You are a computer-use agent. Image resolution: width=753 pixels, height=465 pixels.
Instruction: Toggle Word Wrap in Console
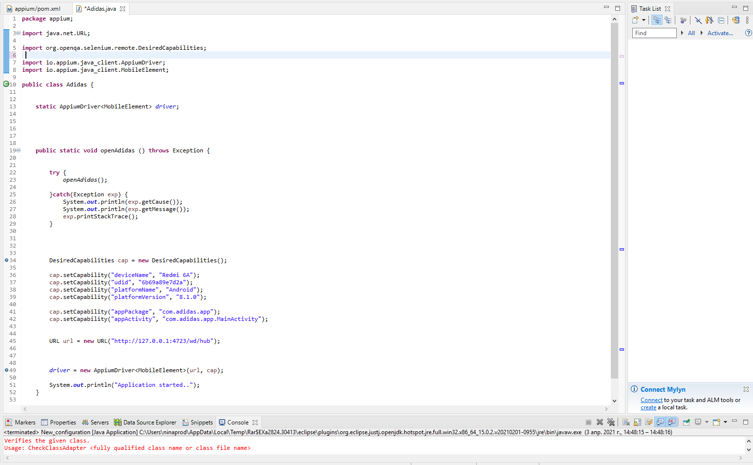[x=648, y=422]
